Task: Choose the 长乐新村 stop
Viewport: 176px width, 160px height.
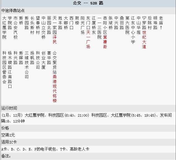Action: pyautogui.click(x=32, y=25)
